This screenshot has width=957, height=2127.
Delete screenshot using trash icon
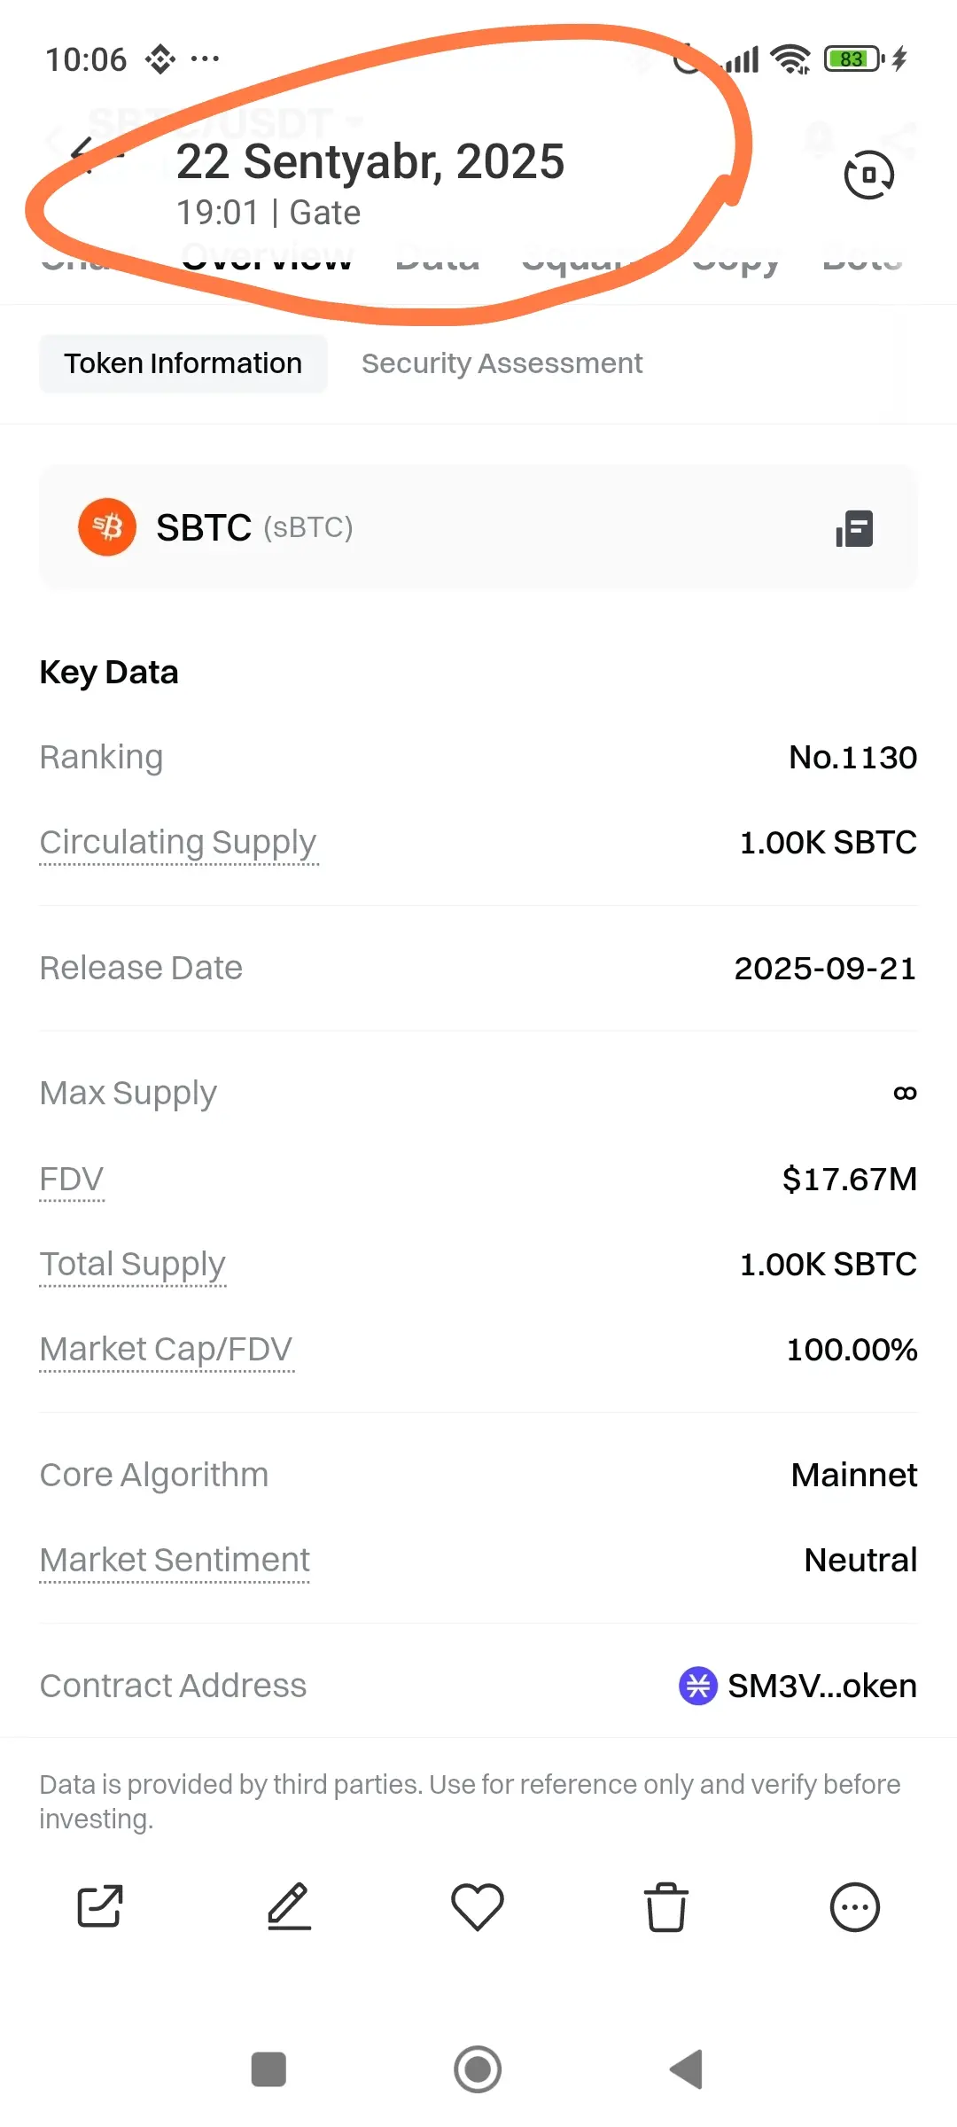point(666,1905)
